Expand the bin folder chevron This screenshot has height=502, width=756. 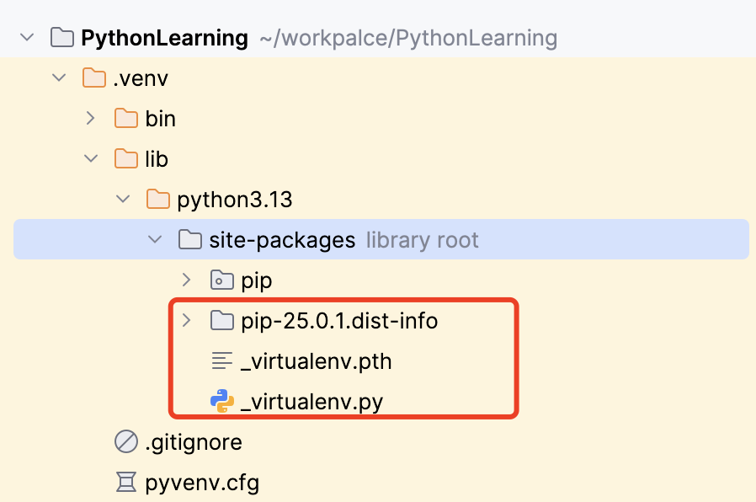pos(91,118)
